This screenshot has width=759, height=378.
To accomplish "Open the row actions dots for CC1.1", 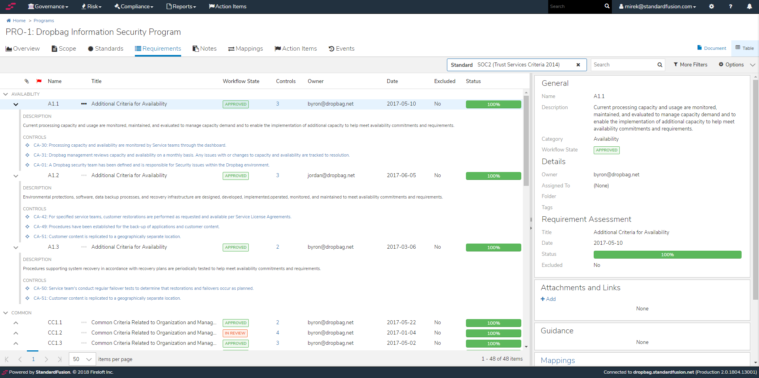I will point(84,323).
